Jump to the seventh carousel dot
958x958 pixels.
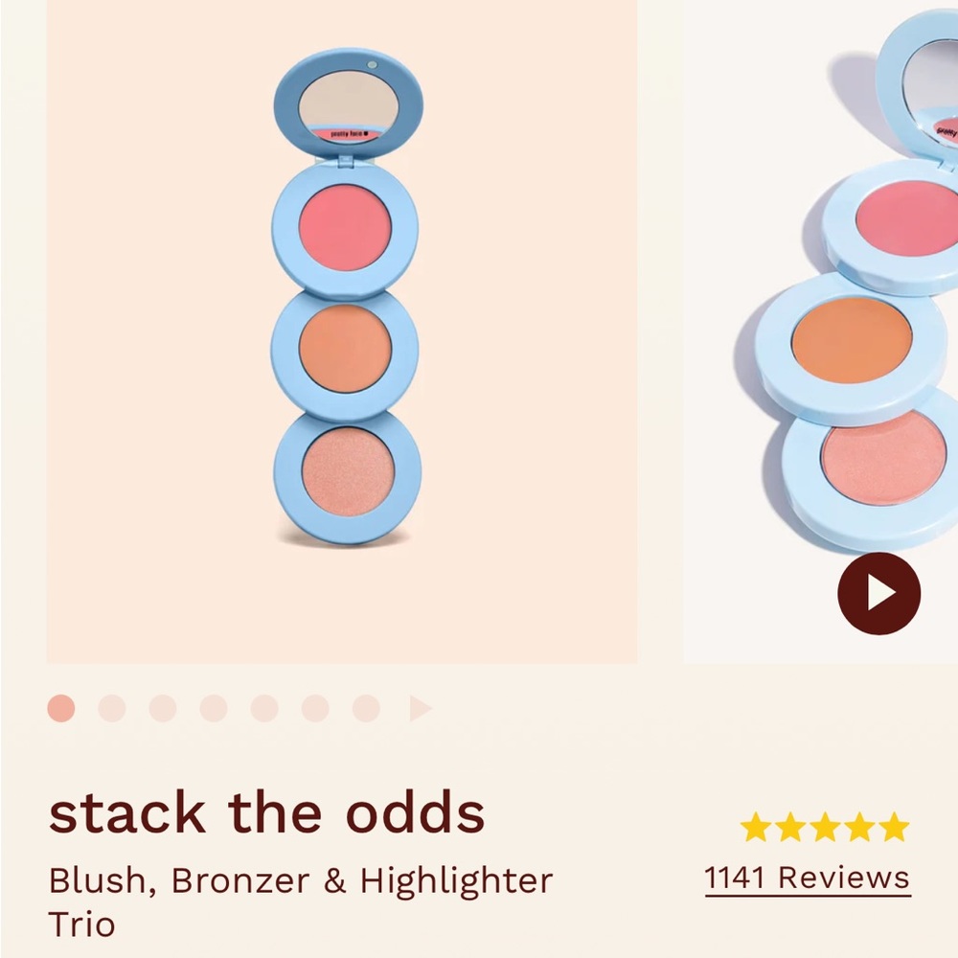click(x=366, y=709)
